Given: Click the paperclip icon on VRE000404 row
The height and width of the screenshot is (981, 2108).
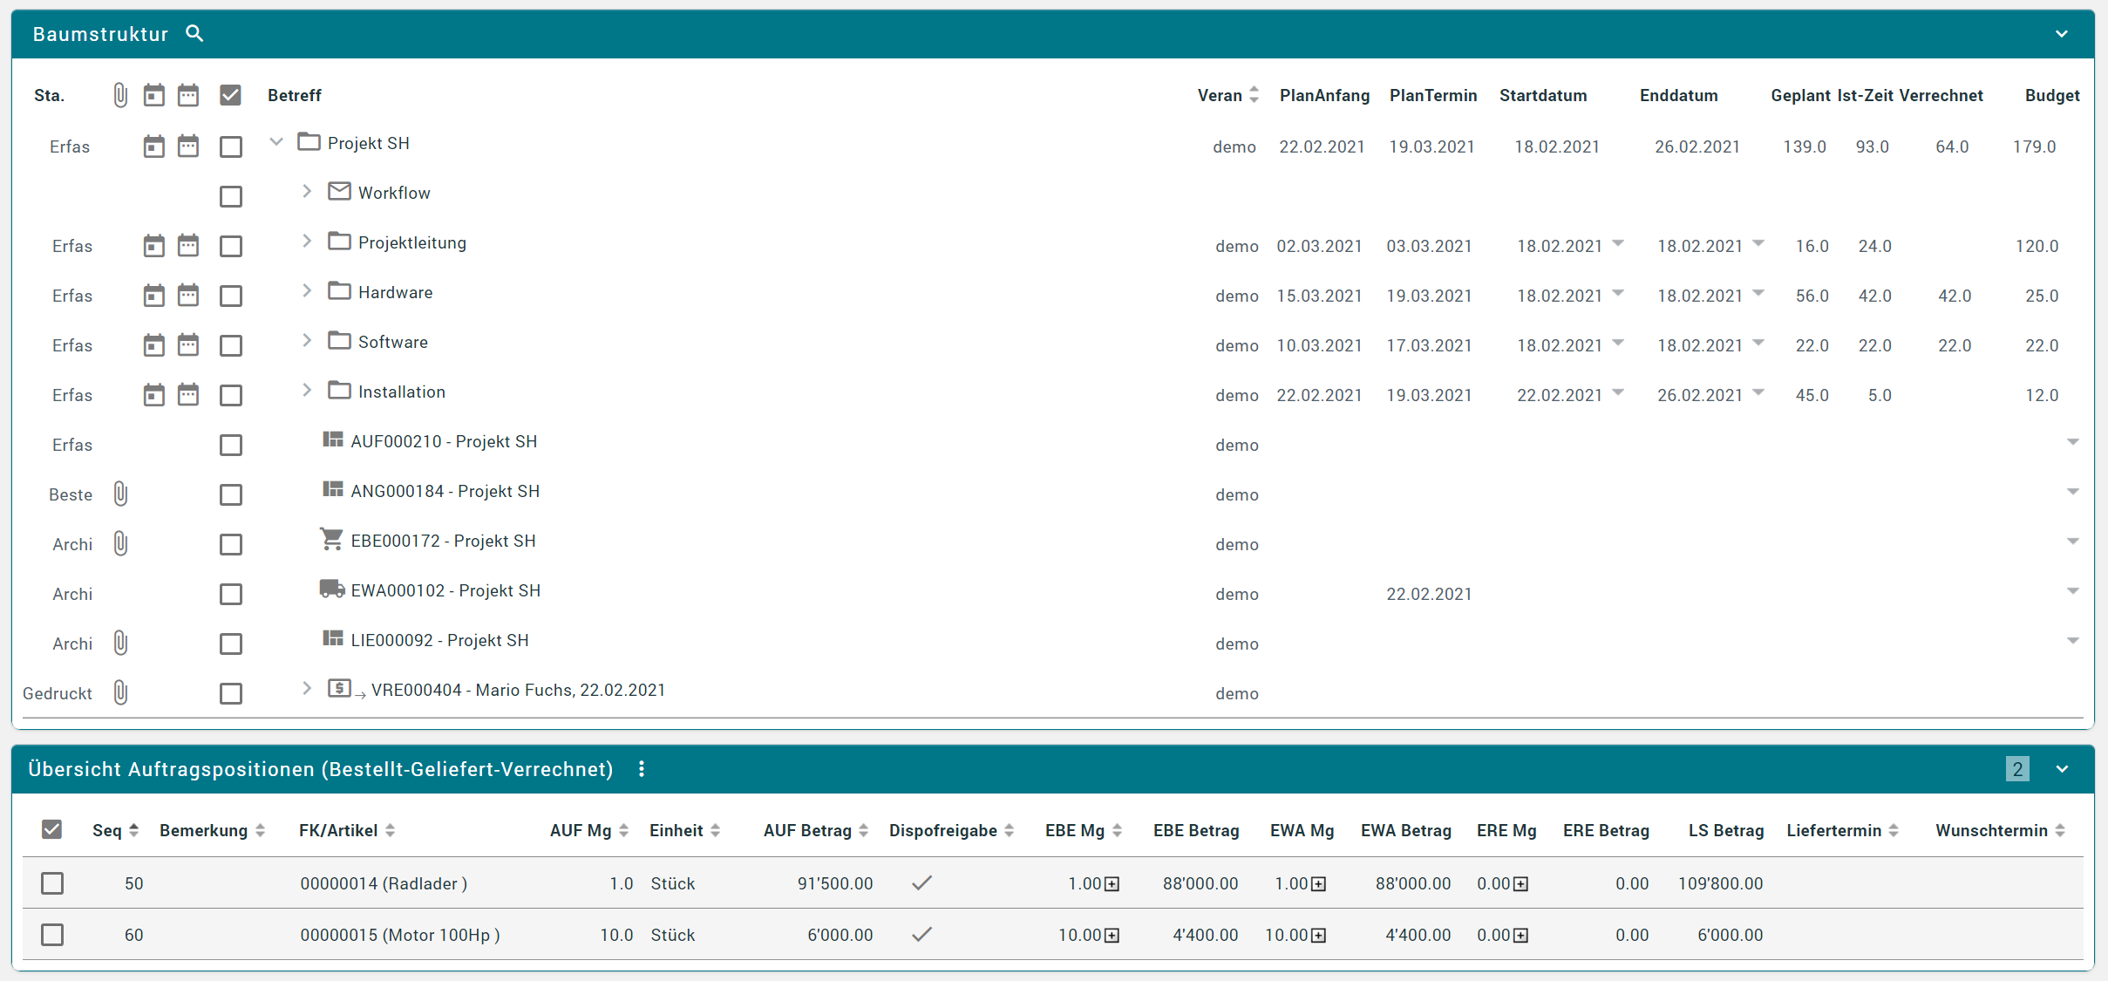Looking at the screenshot, I should [x=121, y=693].
